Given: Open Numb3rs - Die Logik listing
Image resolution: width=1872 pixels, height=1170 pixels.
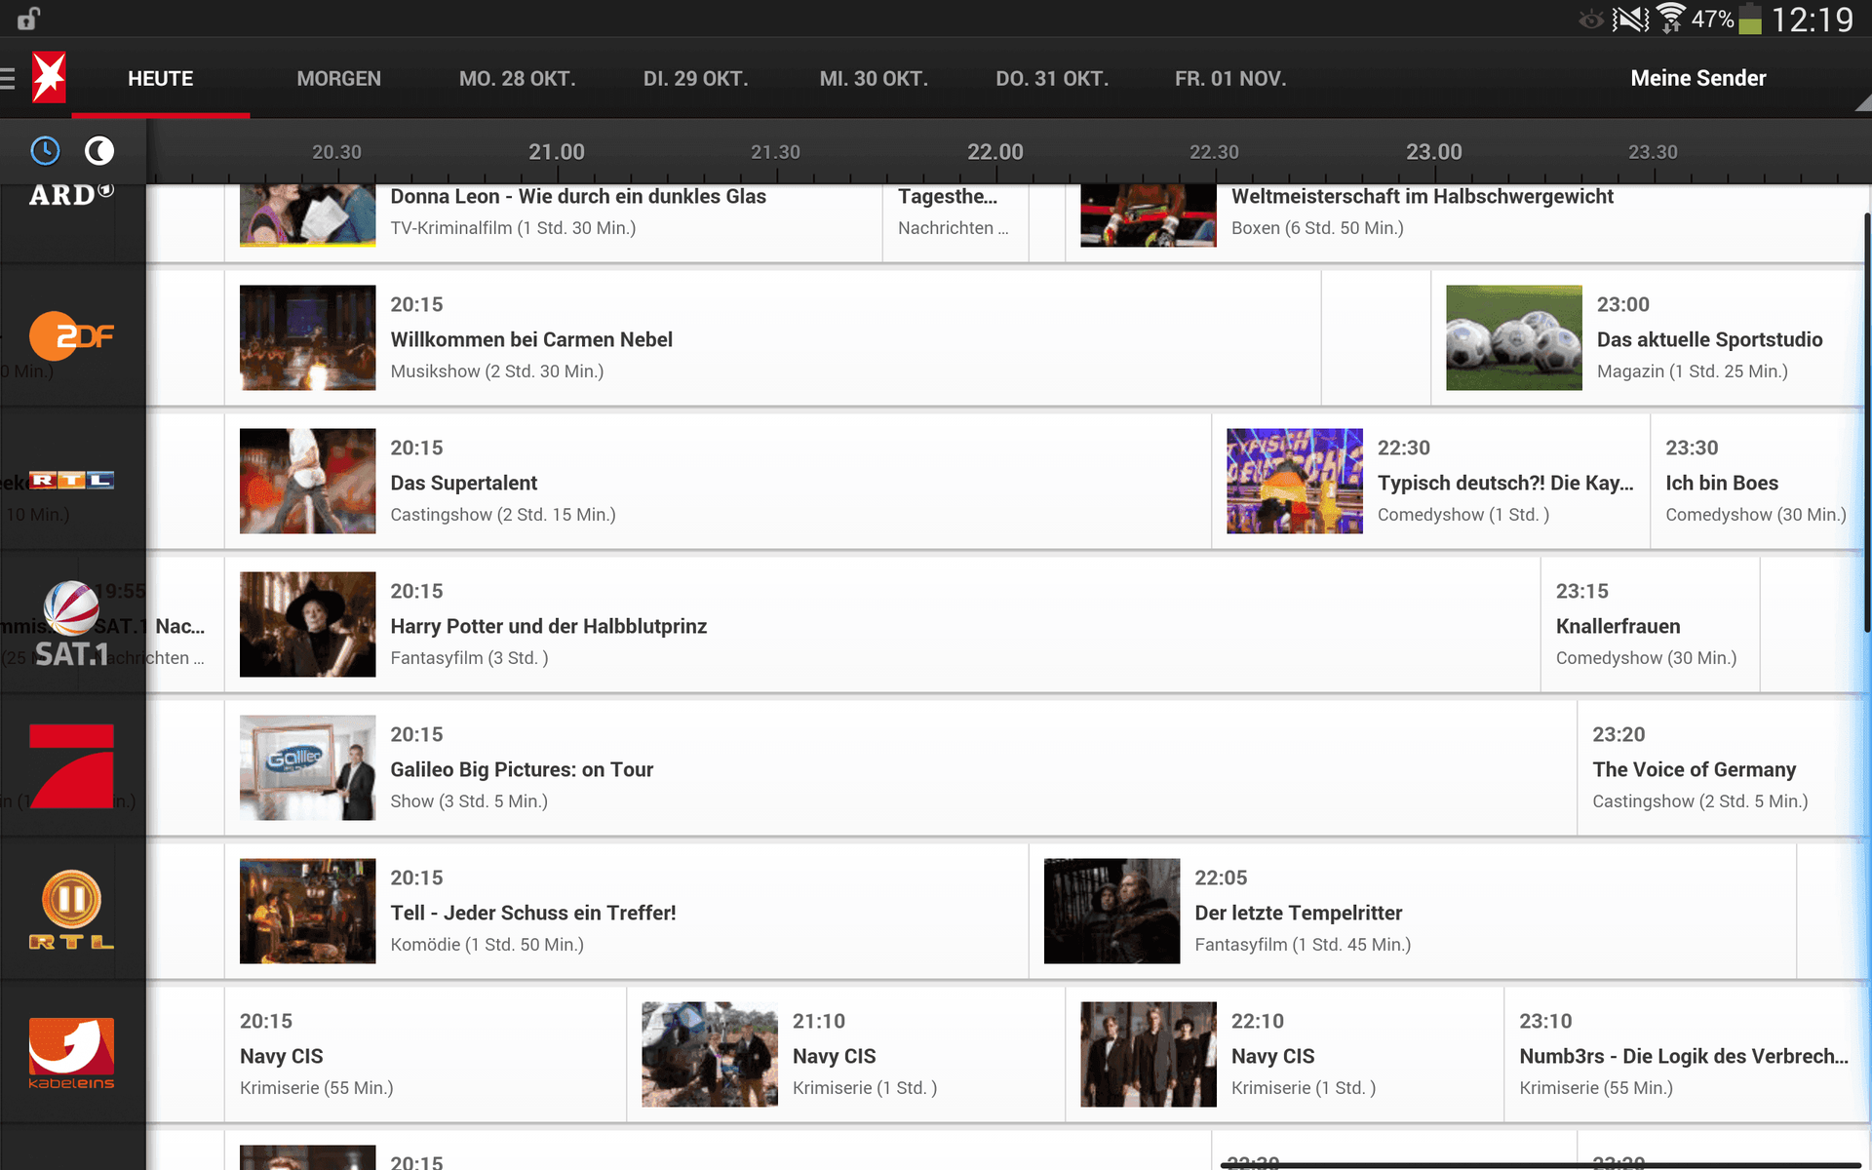Looking at the screenshot, I should [1684, 1054].
